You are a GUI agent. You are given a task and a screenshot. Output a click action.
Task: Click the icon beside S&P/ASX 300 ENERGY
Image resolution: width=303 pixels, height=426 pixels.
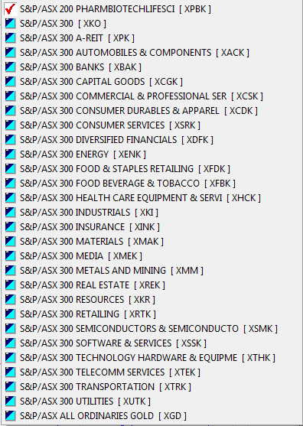pos(10,154)
